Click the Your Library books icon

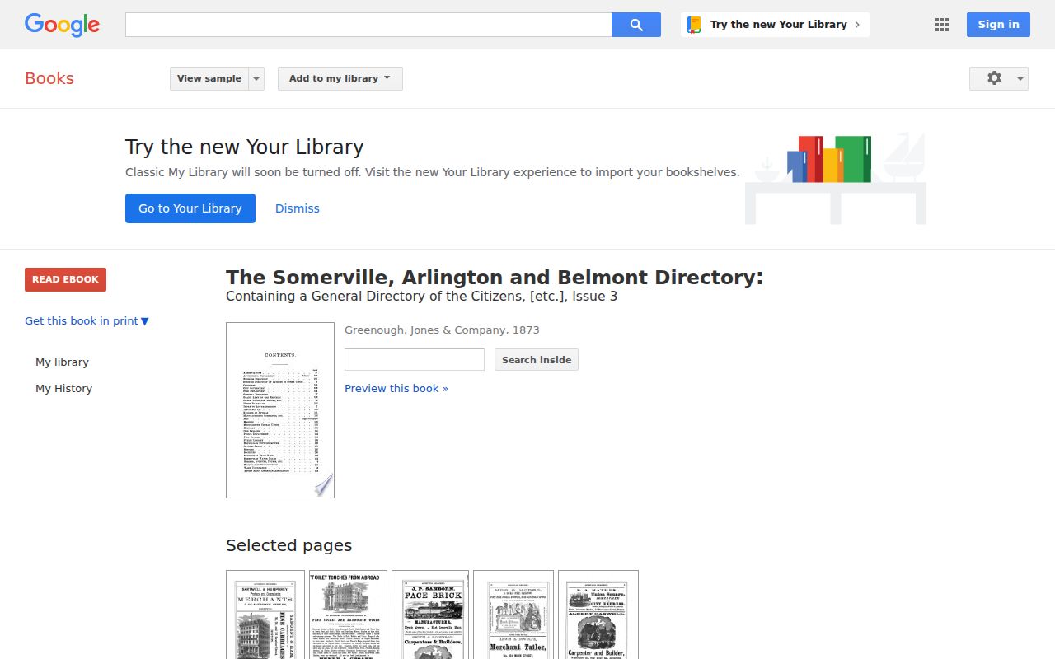(x=695, y=25)
